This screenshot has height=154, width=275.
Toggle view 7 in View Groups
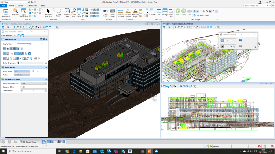213,11
